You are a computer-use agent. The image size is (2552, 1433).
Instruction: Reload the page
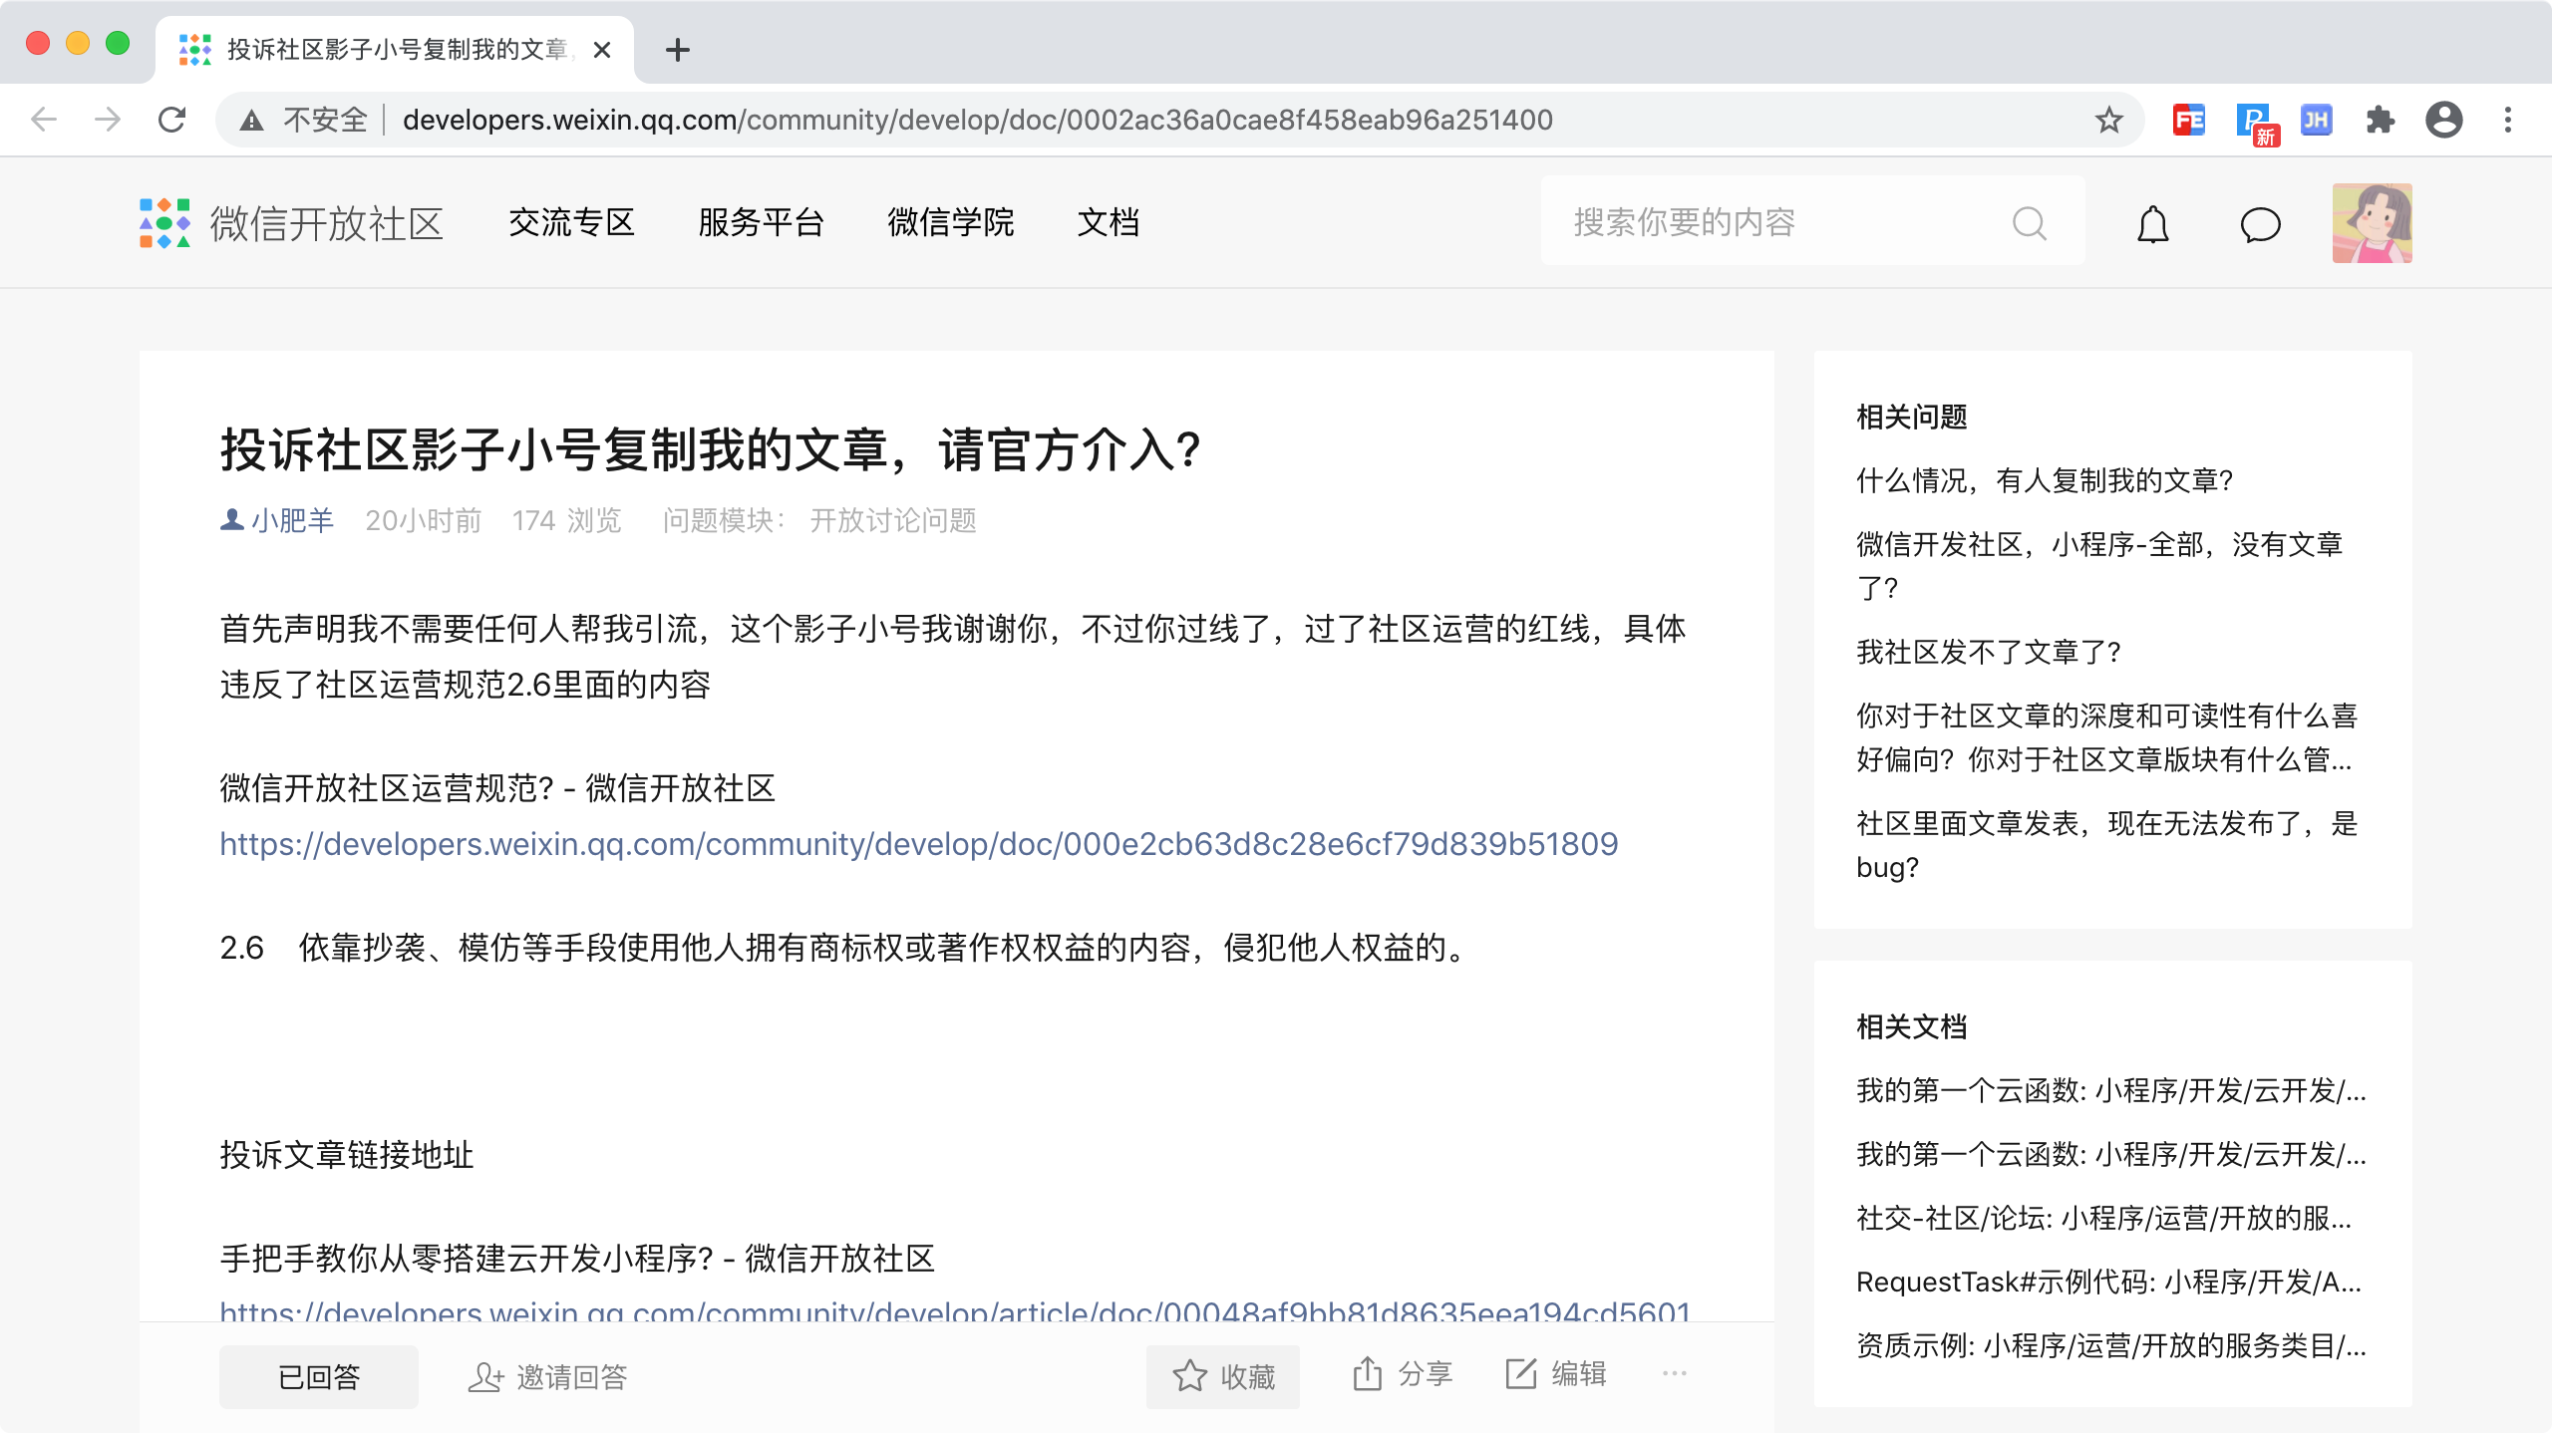coord(172,121)
